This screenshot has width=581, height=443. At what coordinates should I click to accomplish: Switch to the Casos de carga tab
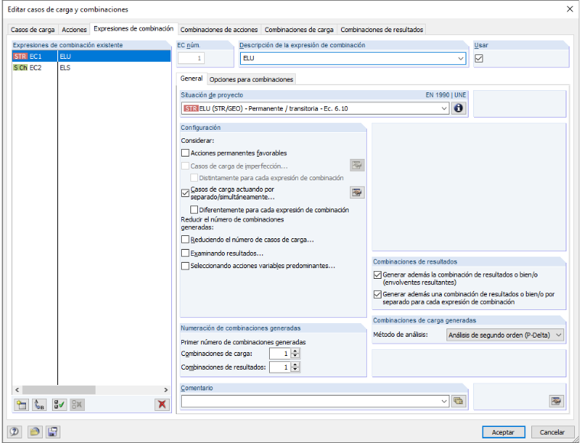point(33,30)
